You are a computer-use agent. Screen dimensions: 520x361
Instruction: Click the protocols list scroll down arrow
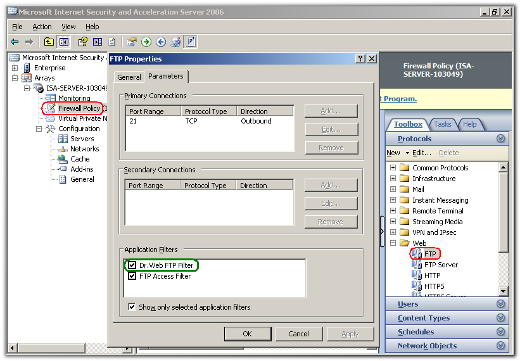point(504,291)
